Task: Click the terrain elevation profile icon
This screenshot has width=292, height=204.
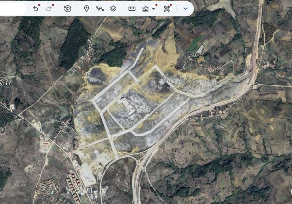Action: 146,9
